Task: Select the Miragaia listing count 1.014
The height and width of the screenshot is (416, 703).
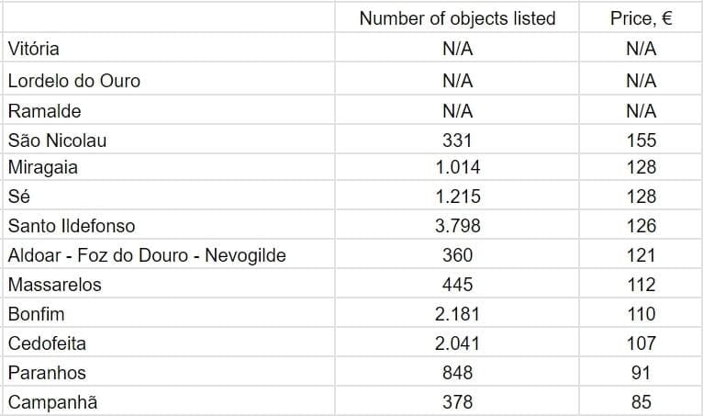Action: 457,167
